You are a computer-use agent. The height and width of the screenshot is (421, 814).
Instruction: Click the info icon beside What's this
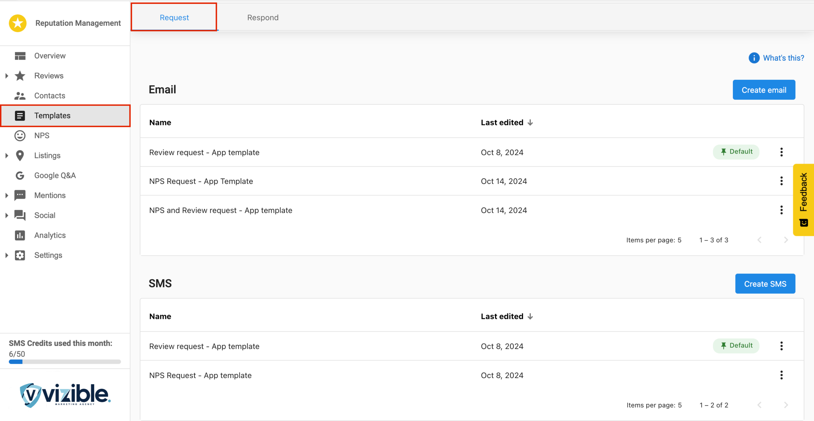pyautogui.click(x=754, y=58)
